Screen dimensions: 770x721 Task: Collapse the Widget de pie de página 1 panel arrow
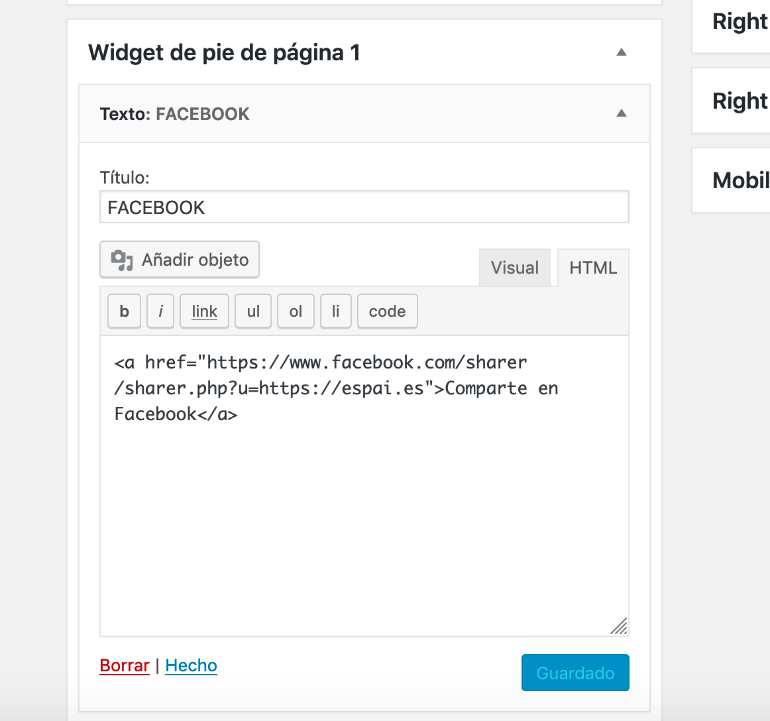(621, 52)
